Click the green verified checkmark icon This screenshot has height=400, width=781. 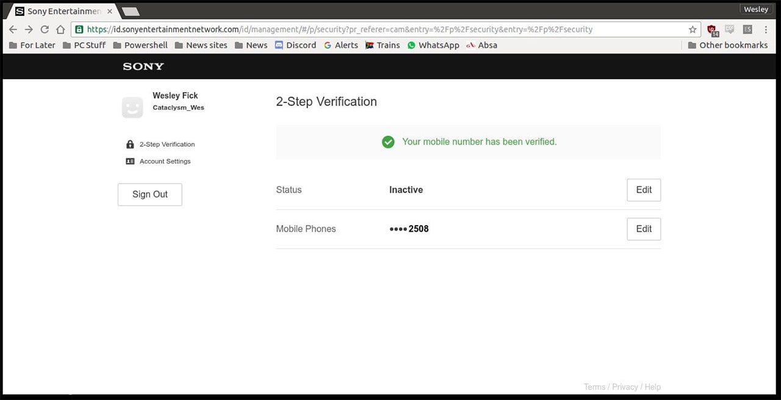(388, 142)
